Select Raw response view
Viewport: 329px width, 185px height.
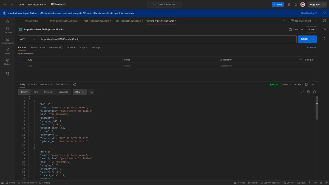pos(36,92)
